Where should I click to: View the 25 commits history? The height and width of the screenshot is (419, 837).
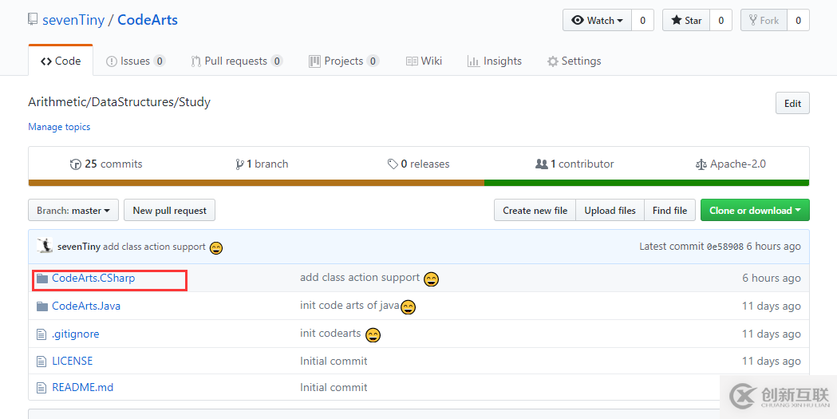[x=106, y=164]
